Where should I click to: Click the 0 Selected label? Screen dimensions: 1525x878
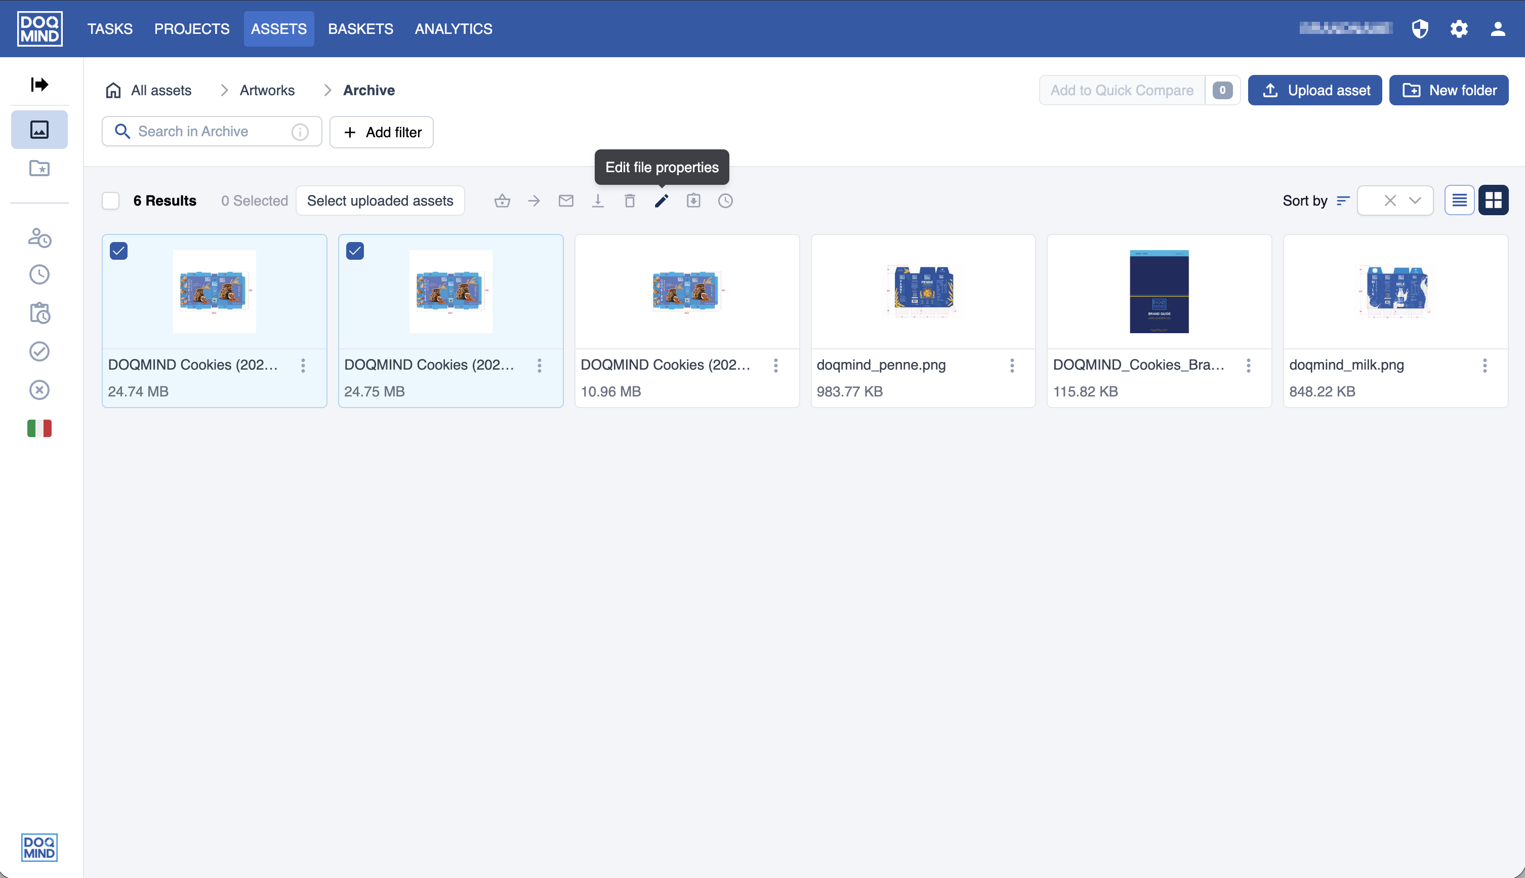tap(255, 201)
